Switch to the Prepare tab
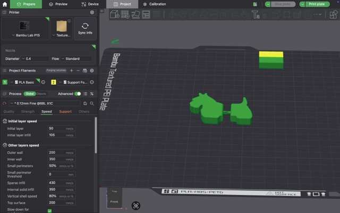The image size is (340, 213). tap(26, 4)
